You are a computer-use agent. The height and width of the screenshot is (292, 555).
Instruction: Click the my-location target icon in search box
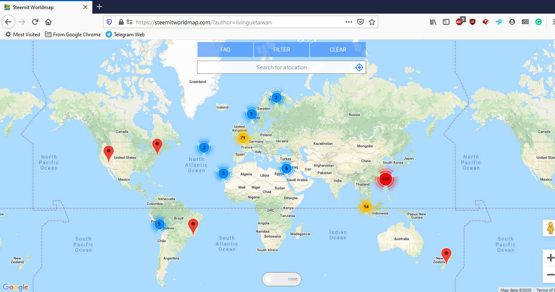pyautogui.click(x=359, y=67)
